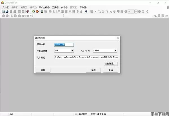The height and width of the screenshot is (116, 169).
Task: Click the magnifier Find icon
Action: click(x=28, y=16)
